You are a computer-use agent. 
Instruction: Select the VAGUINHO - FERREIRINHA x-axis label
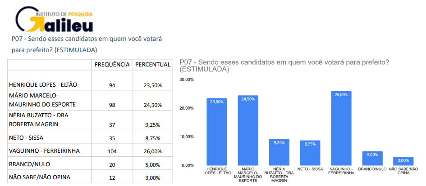tap(341, 171)
